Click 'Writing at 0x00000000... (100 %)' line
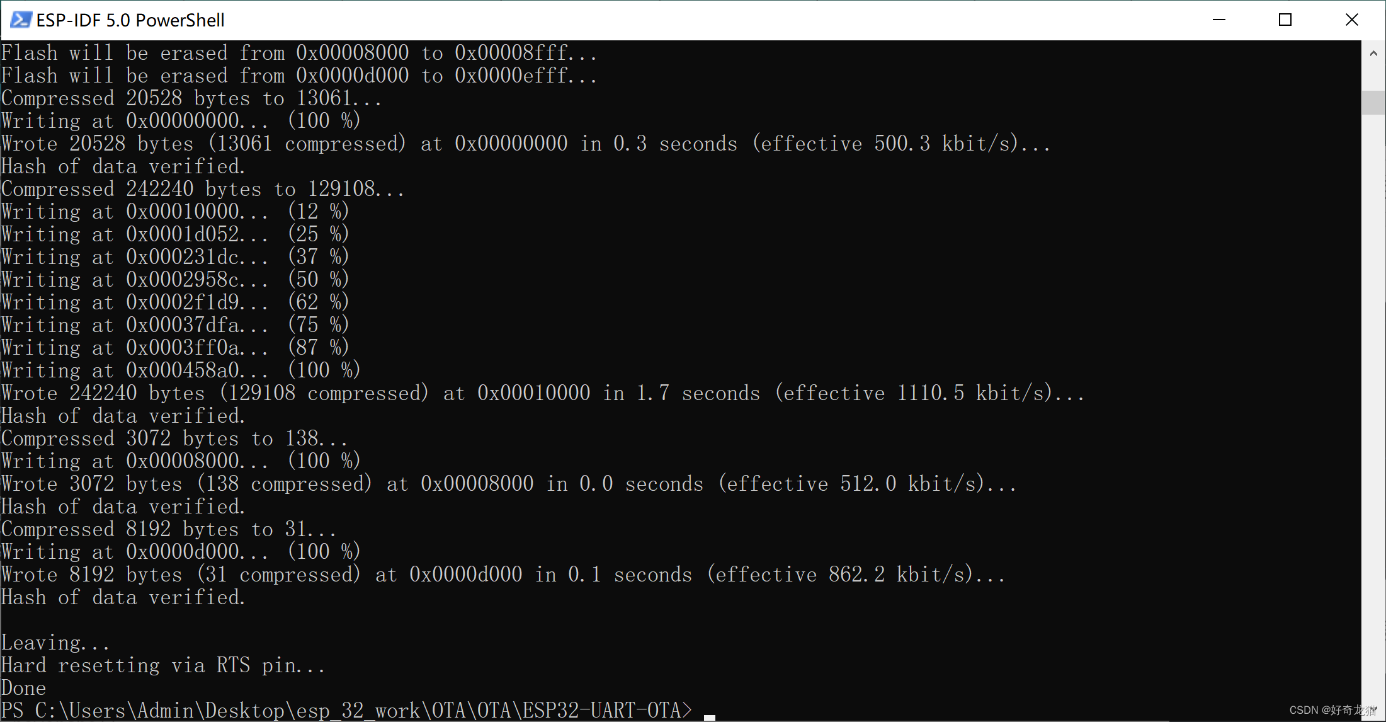 [181, 121]
